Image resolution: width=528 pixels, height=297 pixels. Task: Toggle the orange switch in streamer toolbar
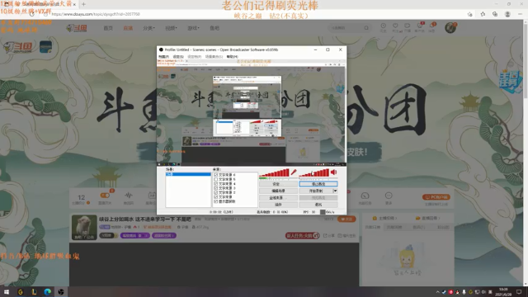(x=105, y=196)
